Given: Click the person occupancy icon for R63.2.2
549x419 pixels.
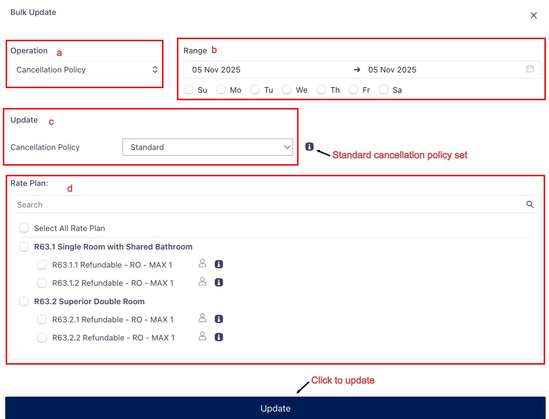Looking at the screenshot, I should tap(202, 336).
